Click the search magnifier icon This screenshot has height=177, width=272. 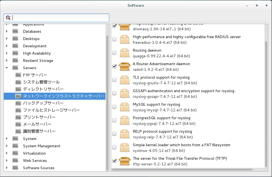click(8, 18)
